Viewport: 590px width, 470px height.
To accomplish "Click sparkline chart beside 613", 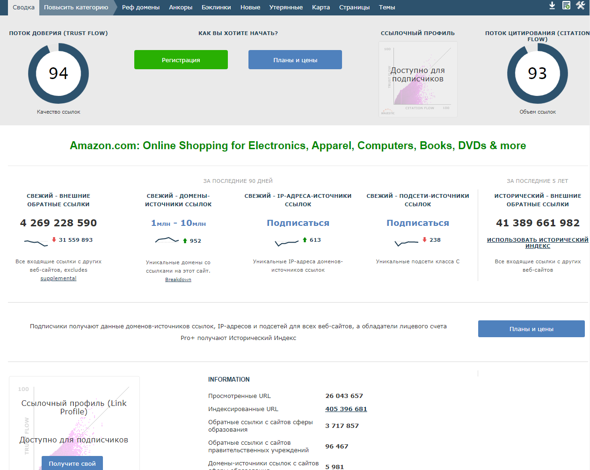I will click(287, 242).
